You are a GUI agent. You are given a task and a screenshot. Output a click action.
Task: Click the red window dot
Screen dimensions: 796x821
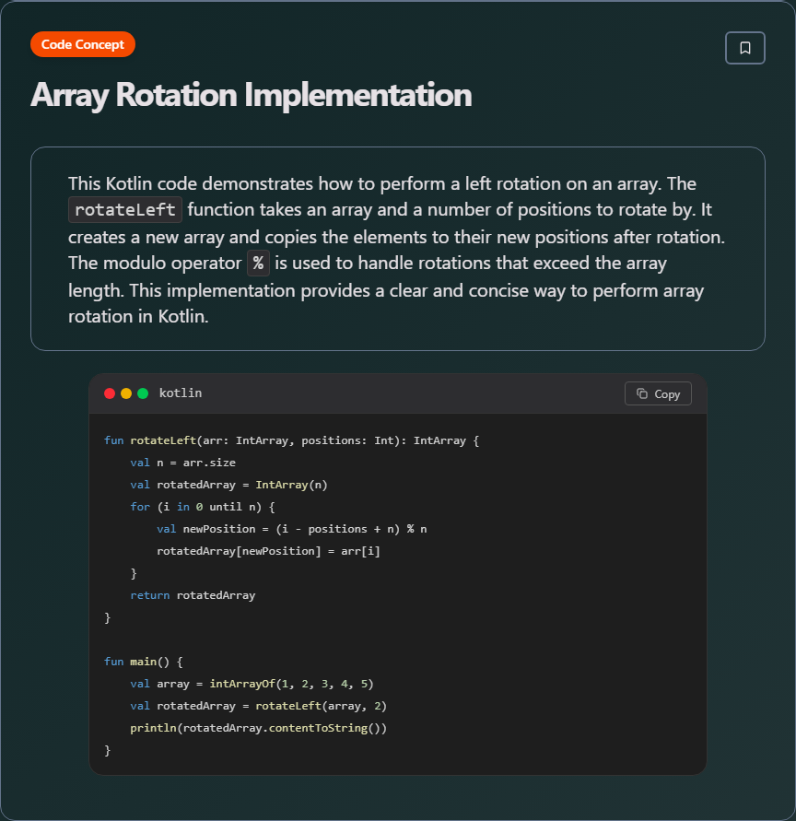pyautogui.click(x=110, y=393)
